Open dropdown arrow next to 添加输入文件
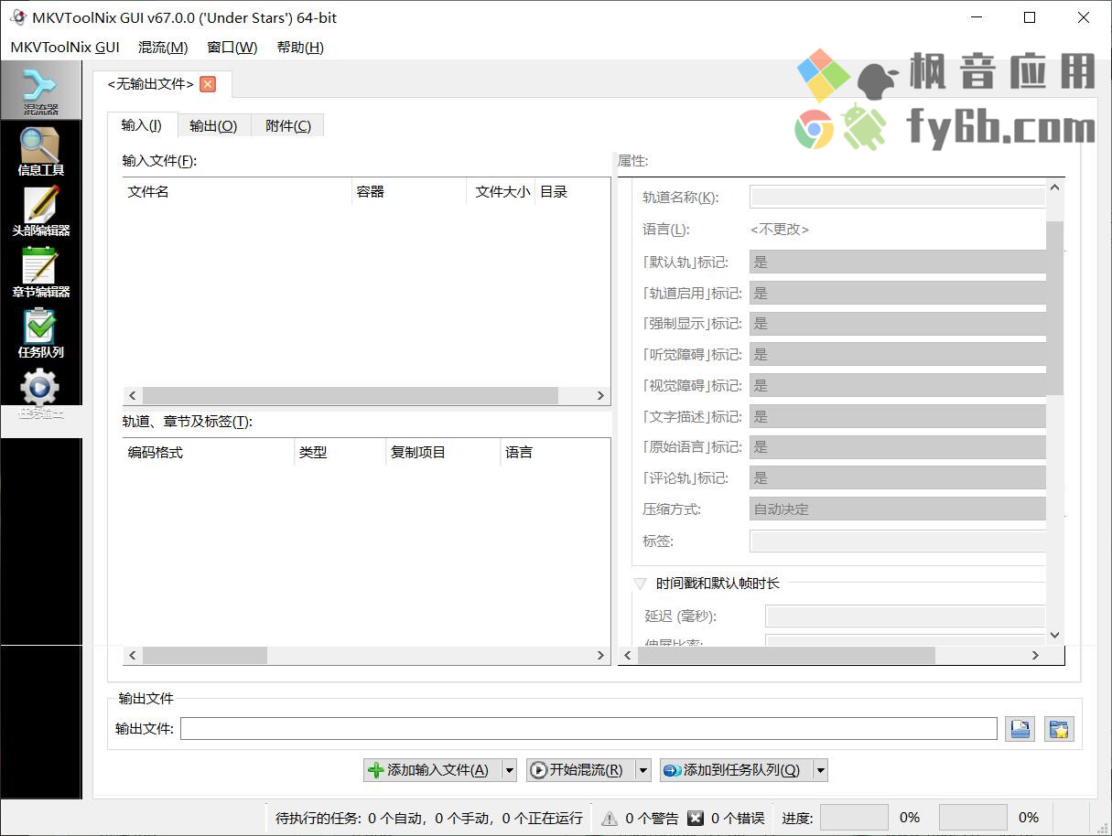The height and width of the screenshot is (836, 1112). tap(509, 770)
